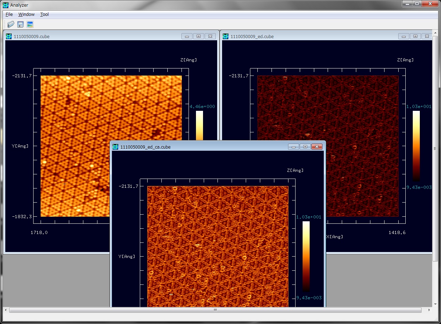The width and height of the screenshot is (441, 324).
Task: Click the color scale bar in 1110050009_ed.cube
Action: click(x=416, y=146)
